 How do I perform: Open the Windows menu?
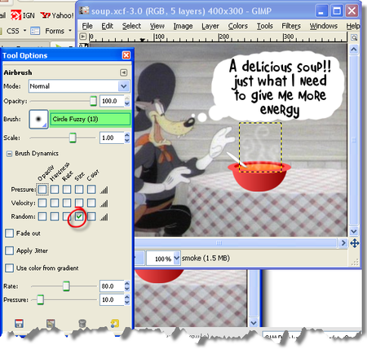(x=324, y=26)
